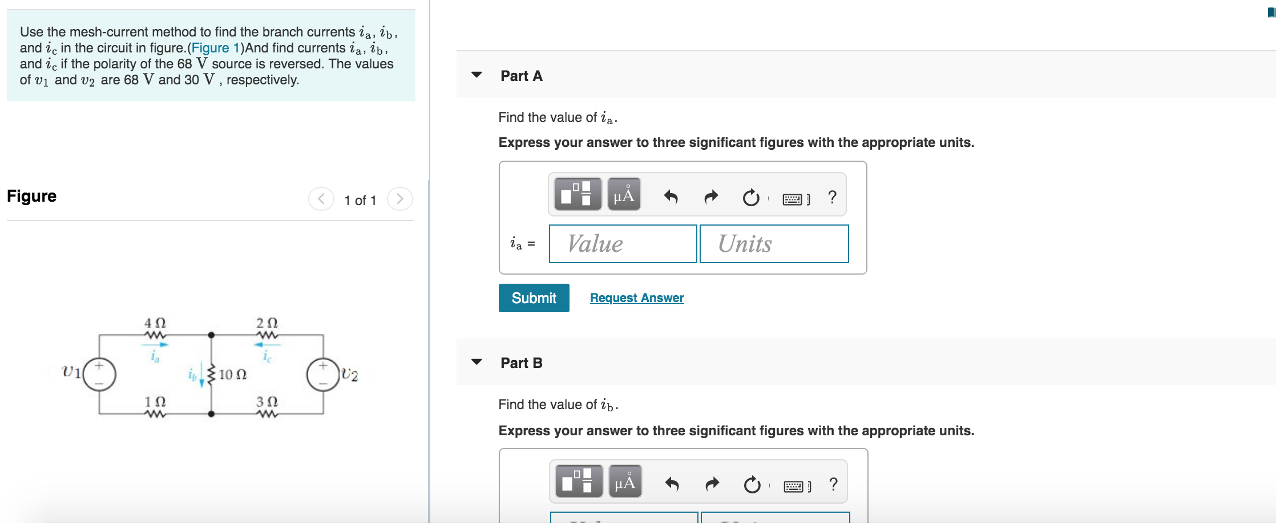Click Request Answer for Part A
1276x523 pixels.
[636, 297]
